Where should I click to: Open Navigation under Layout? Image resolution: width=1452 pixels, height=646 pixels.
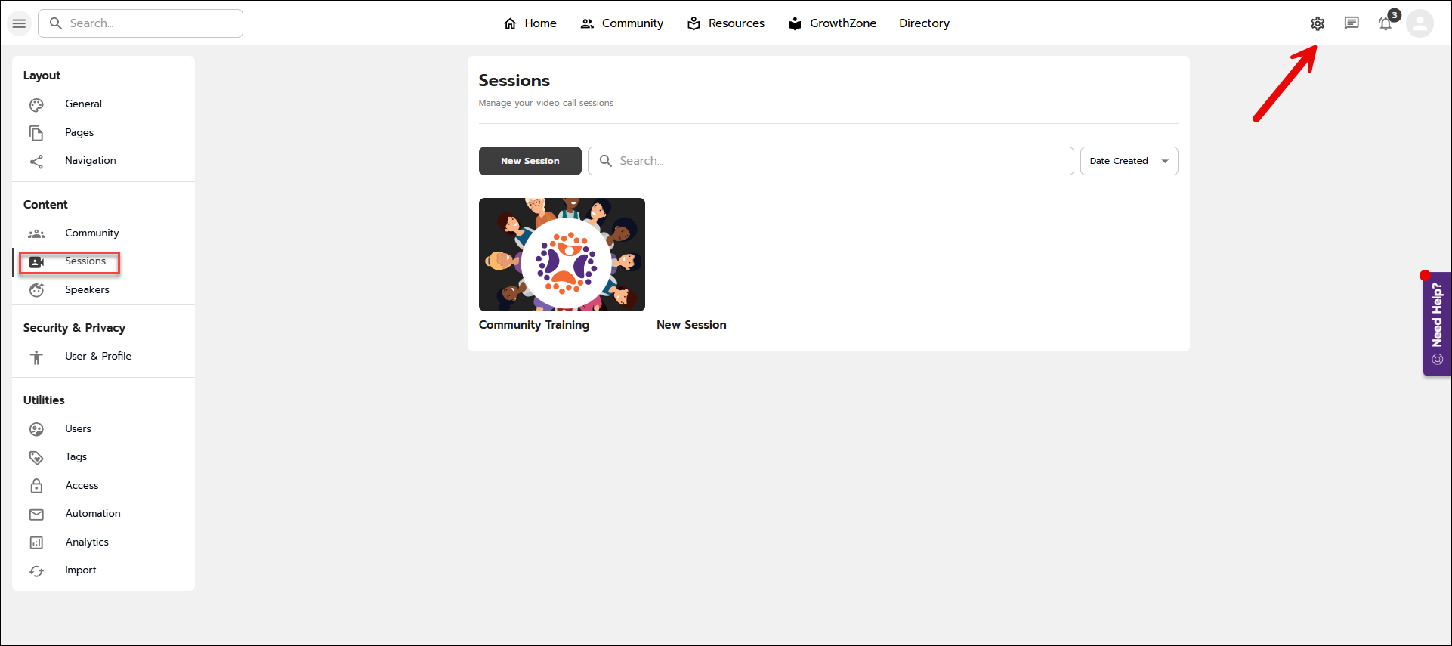(x=90, y=161)
